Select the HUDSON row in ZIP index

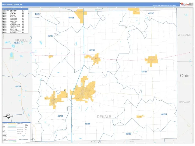[13, 23]
